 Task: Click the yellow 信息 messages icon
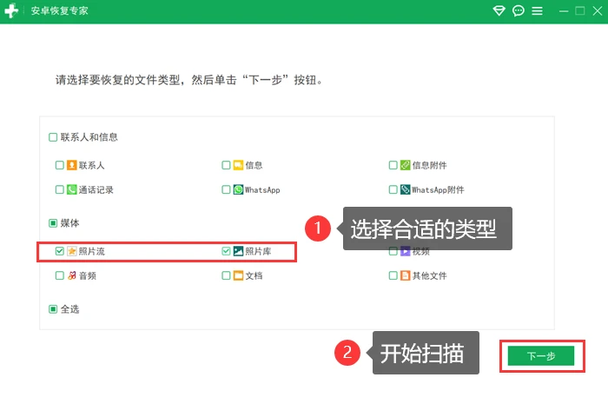click(238, 165)
